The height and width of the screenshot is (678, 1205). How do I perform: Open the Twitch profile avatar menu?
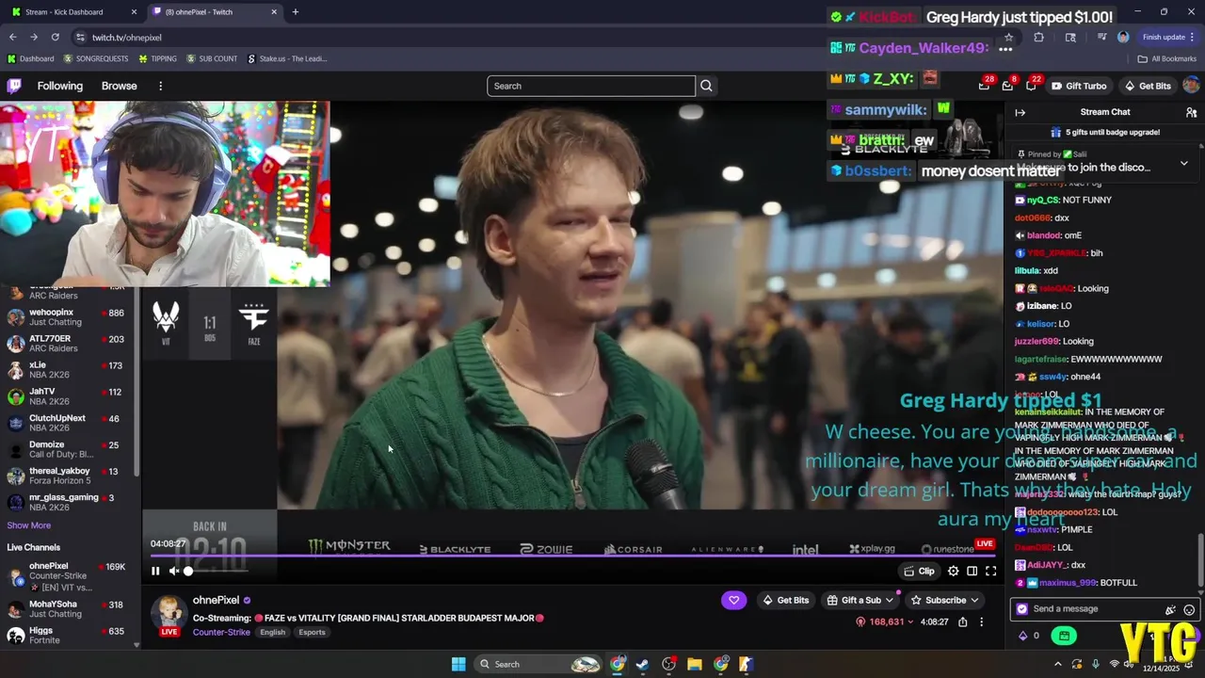tap(1191, 86)
